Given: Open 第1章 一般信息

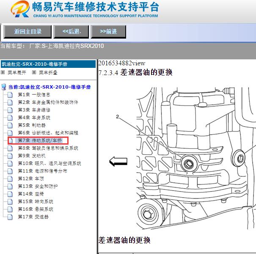Looking at the screenshot, I should [34, 95].
